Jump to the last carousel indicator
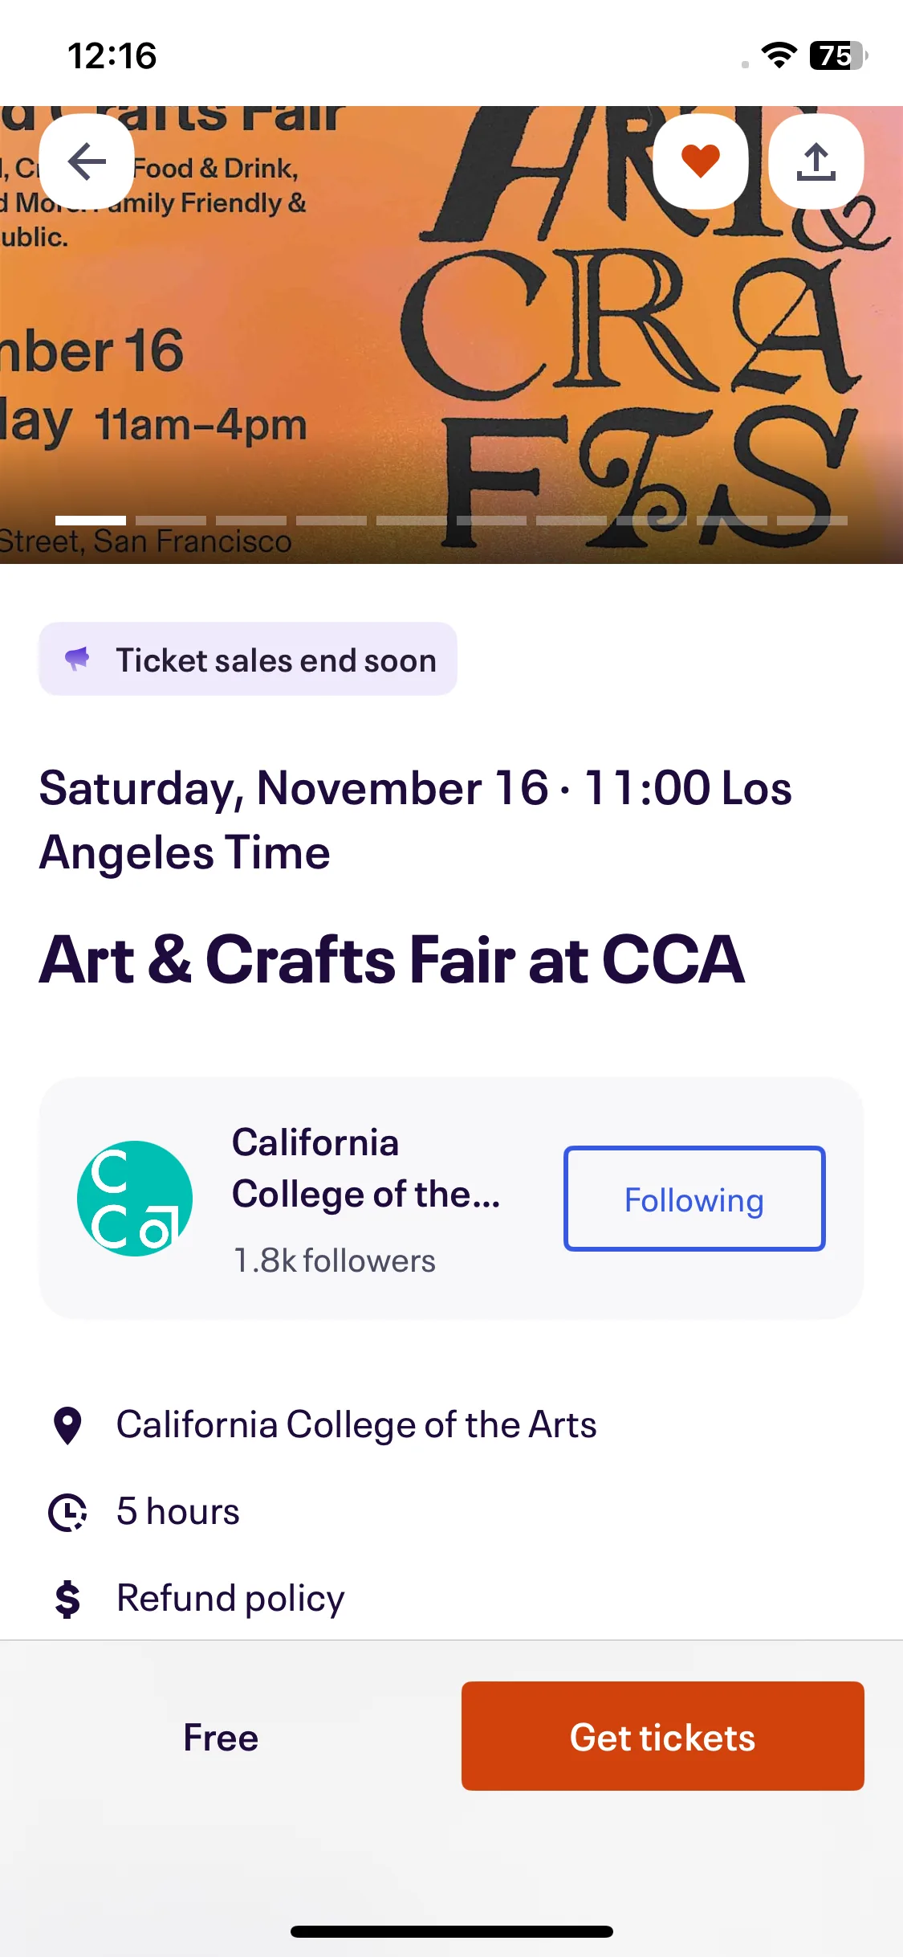Viewport: 903px width, 1957px height. [x=812, y=521]
